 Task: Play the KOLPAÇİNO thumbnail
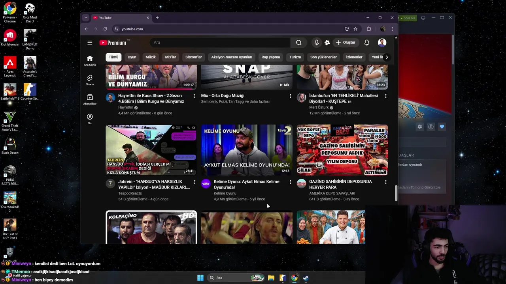151,227
